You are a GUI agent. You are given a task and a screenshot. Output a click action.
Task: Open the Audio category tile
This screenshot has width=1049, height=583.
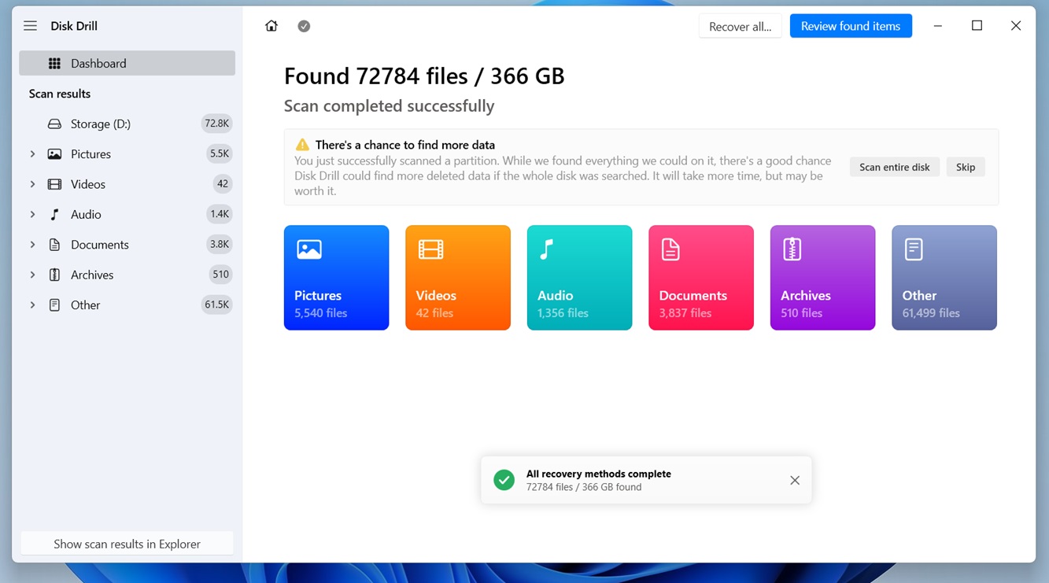(x=579, y=278)
